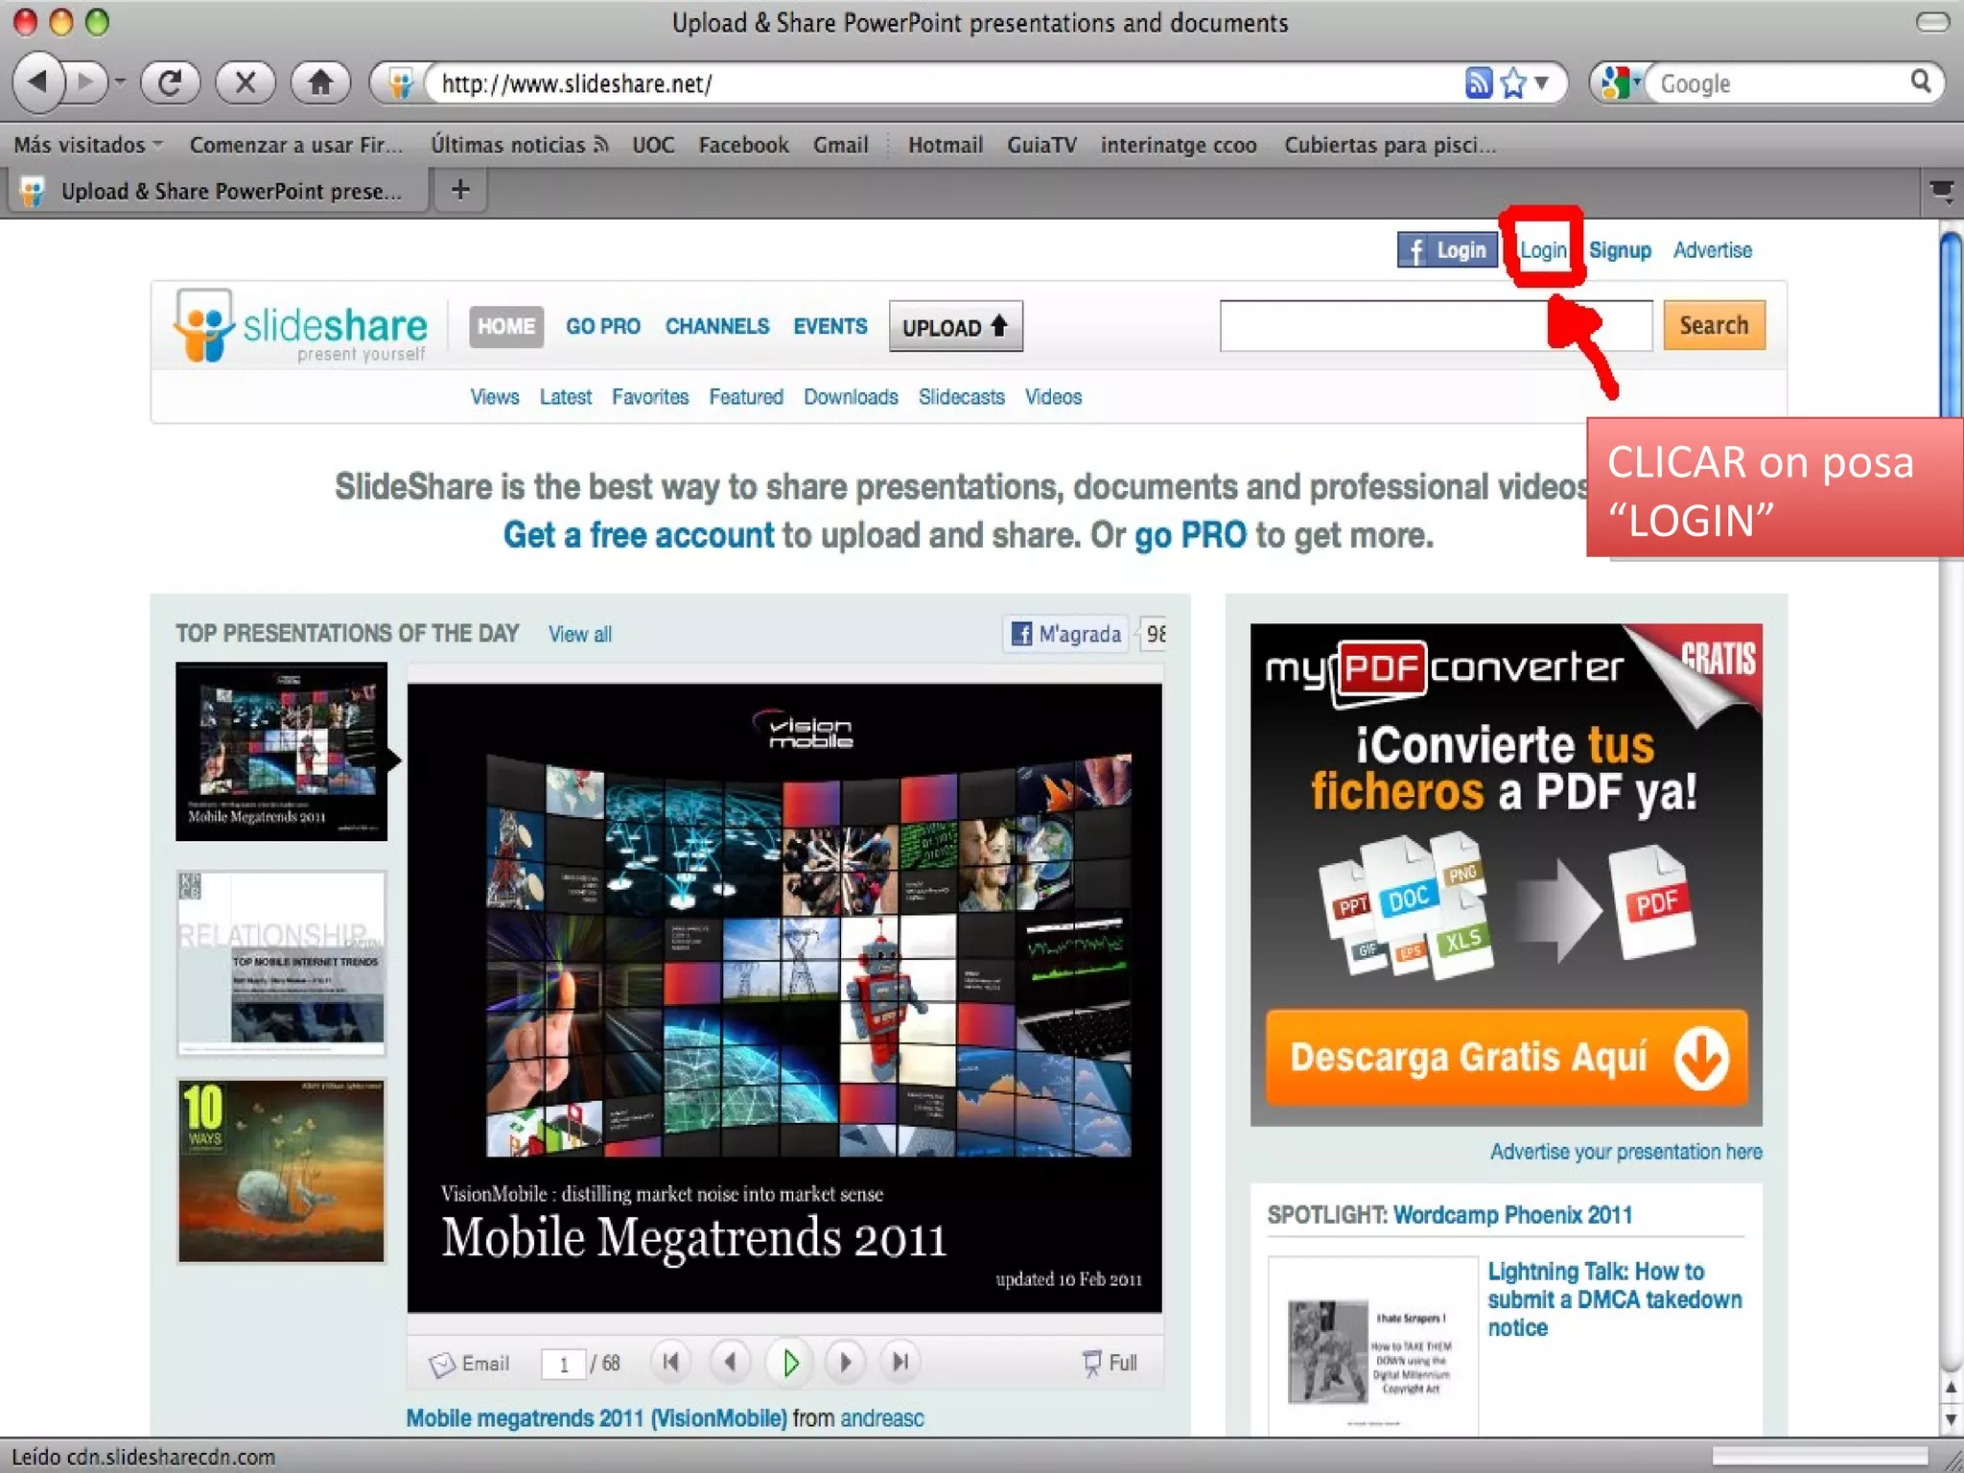Play the slideshow with green play button
This screenshot has height=1473, width=1964.
(790, 1363)
